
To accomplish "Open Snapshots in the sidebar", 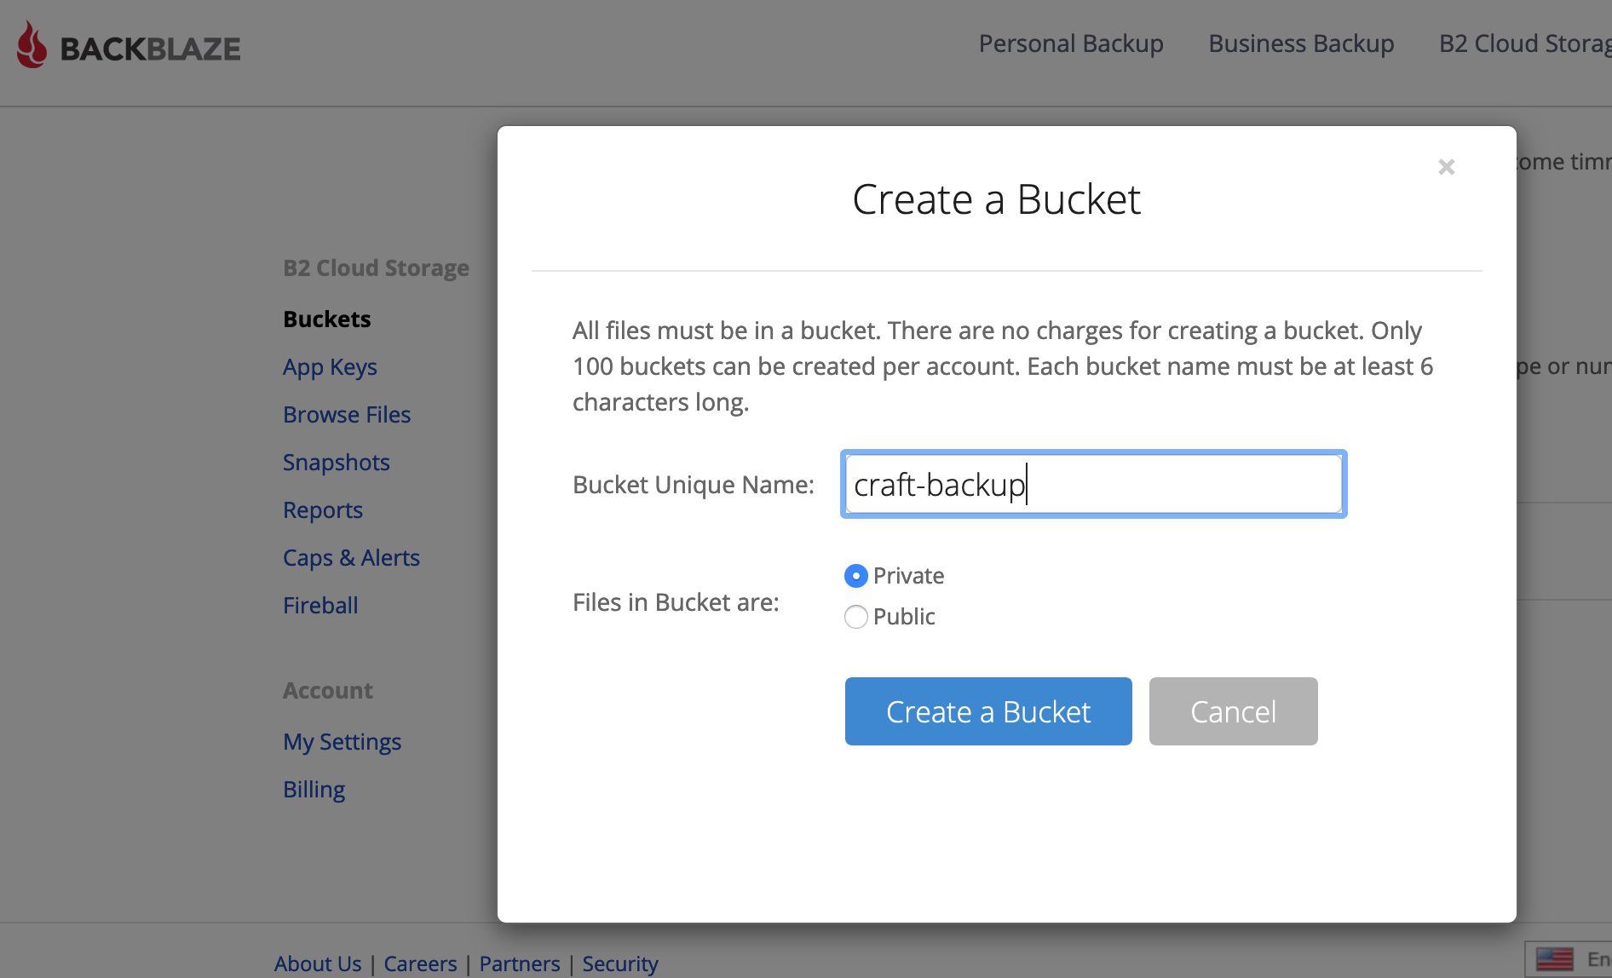I will coord(337,463).
